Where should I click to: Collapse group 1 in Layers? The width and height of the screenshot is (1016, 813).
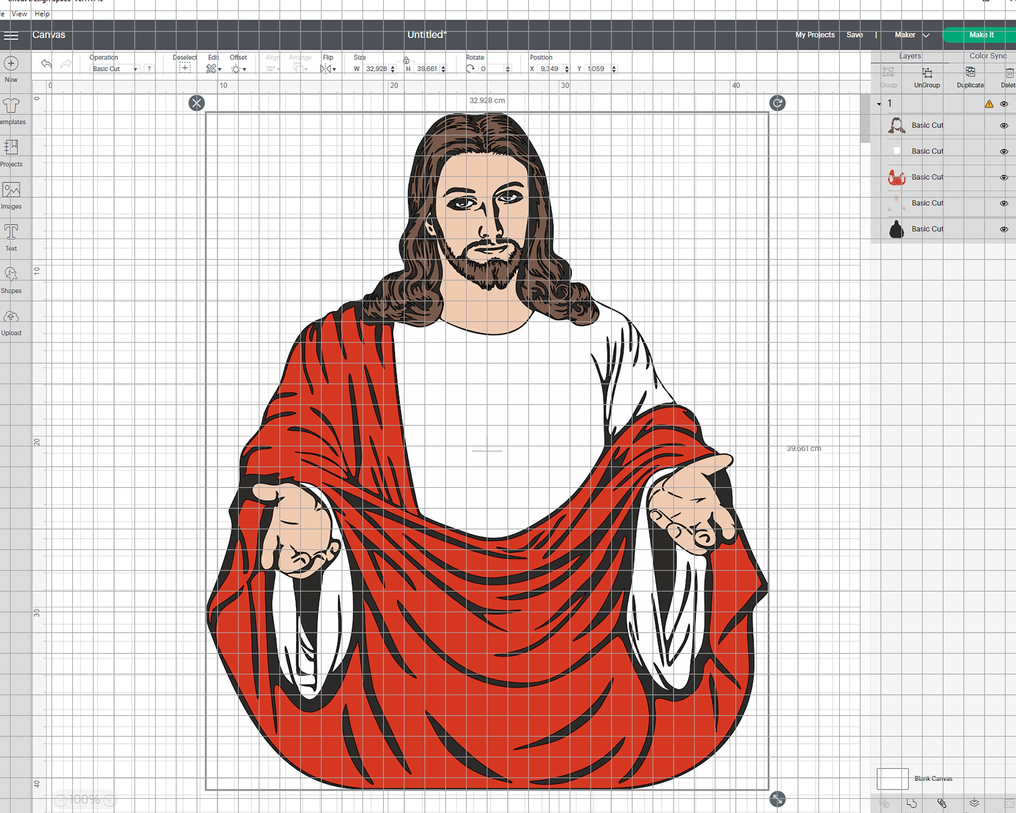coord(879,104)
